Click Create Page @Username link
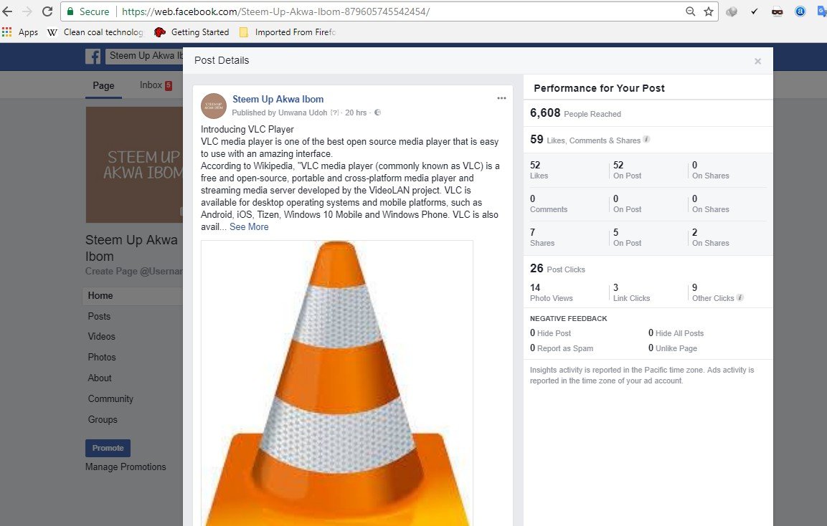This screenshot has width=827, height=526. coord(134,272)
